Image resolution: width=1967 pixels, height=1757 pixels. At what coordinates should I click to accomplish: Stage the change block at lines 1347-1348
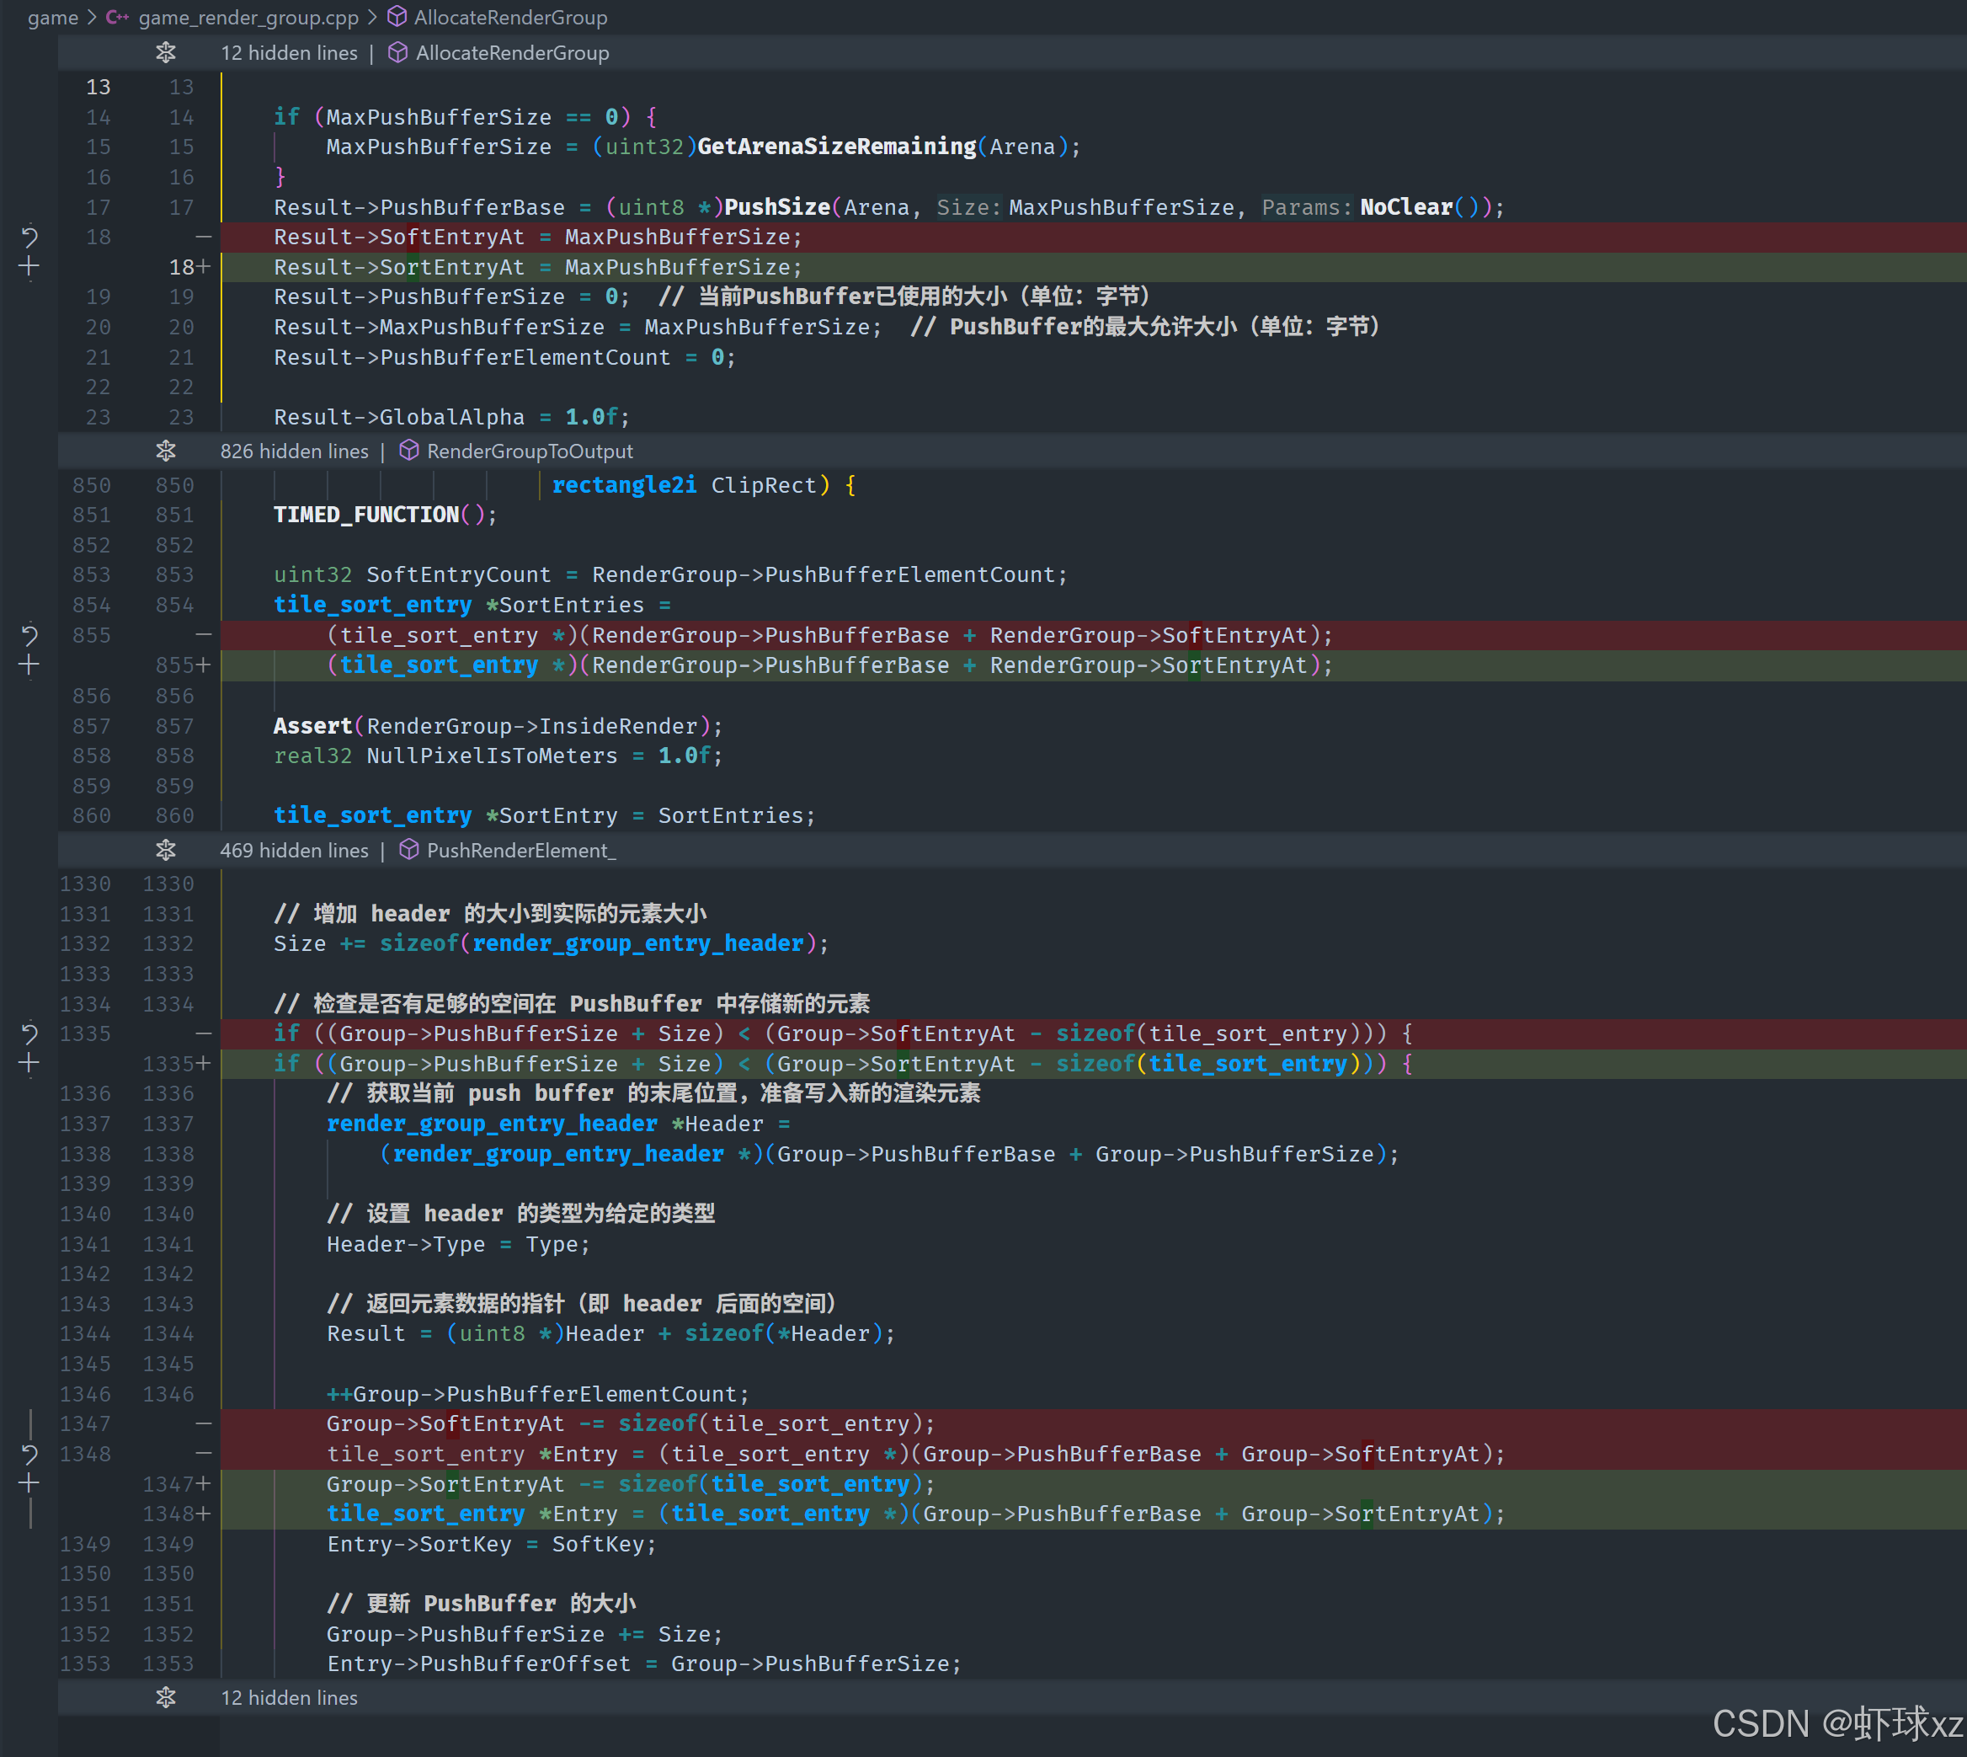point(29,1484)
